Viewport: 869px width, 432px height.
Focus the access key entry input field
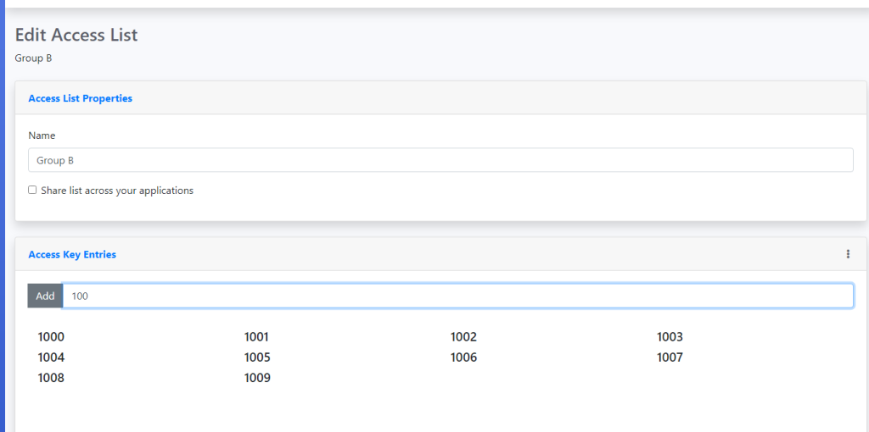point(458,296)
